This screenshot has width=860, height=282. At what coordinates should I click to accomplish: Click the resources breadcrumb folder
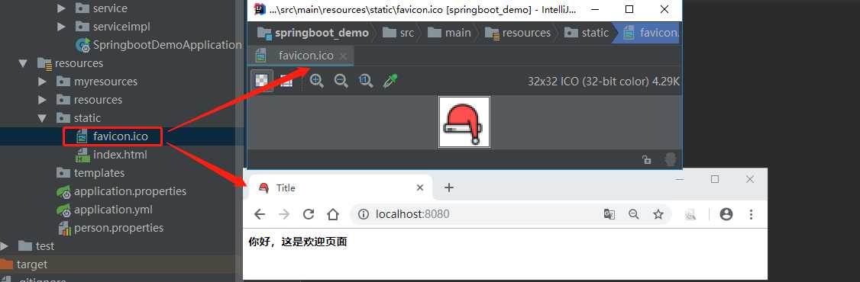(x=518, y=33)
